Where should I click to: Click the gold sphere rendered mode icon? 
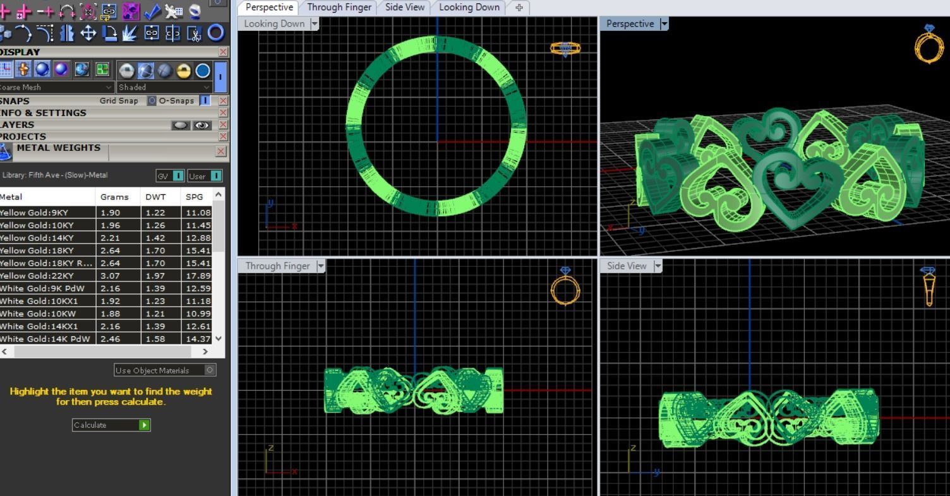tap(183, 71)
